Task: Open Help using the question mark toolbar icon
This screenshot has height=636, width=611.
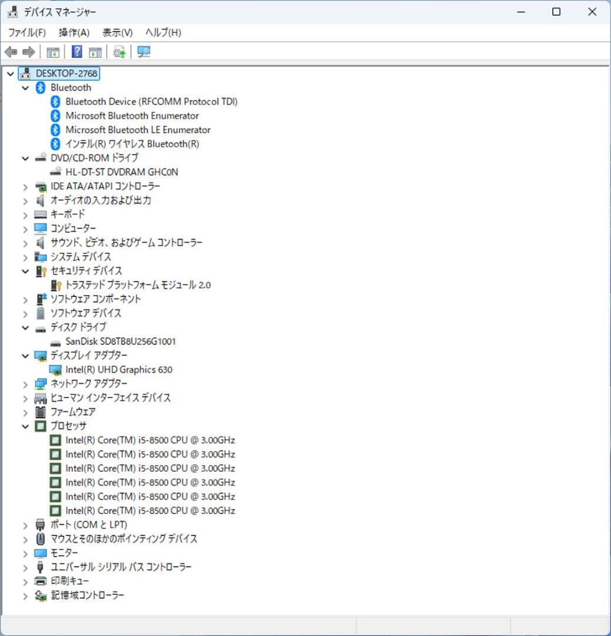Action: coord(77,52)
